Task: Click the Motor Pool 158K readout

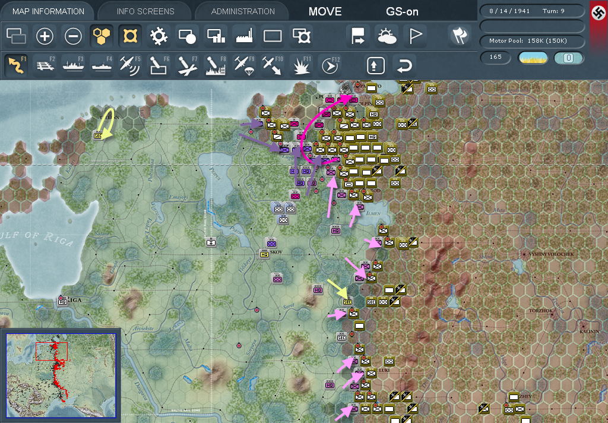Action: [x=532, y=41]
